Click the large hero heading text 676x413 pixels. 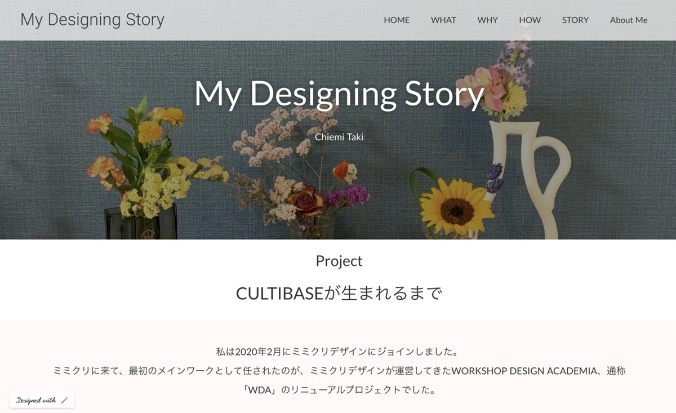click(339, 94)
